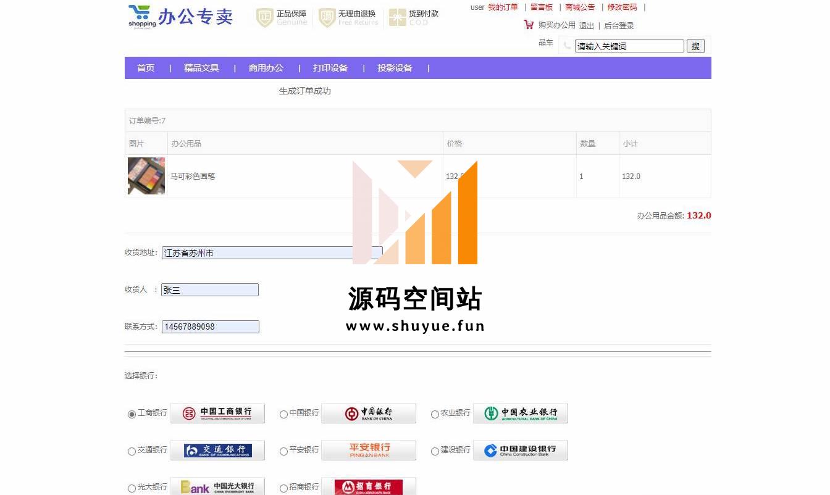Screen dimensions: 830x495
Task: Open the 首页 navigation item
Action: pos(146,68)
